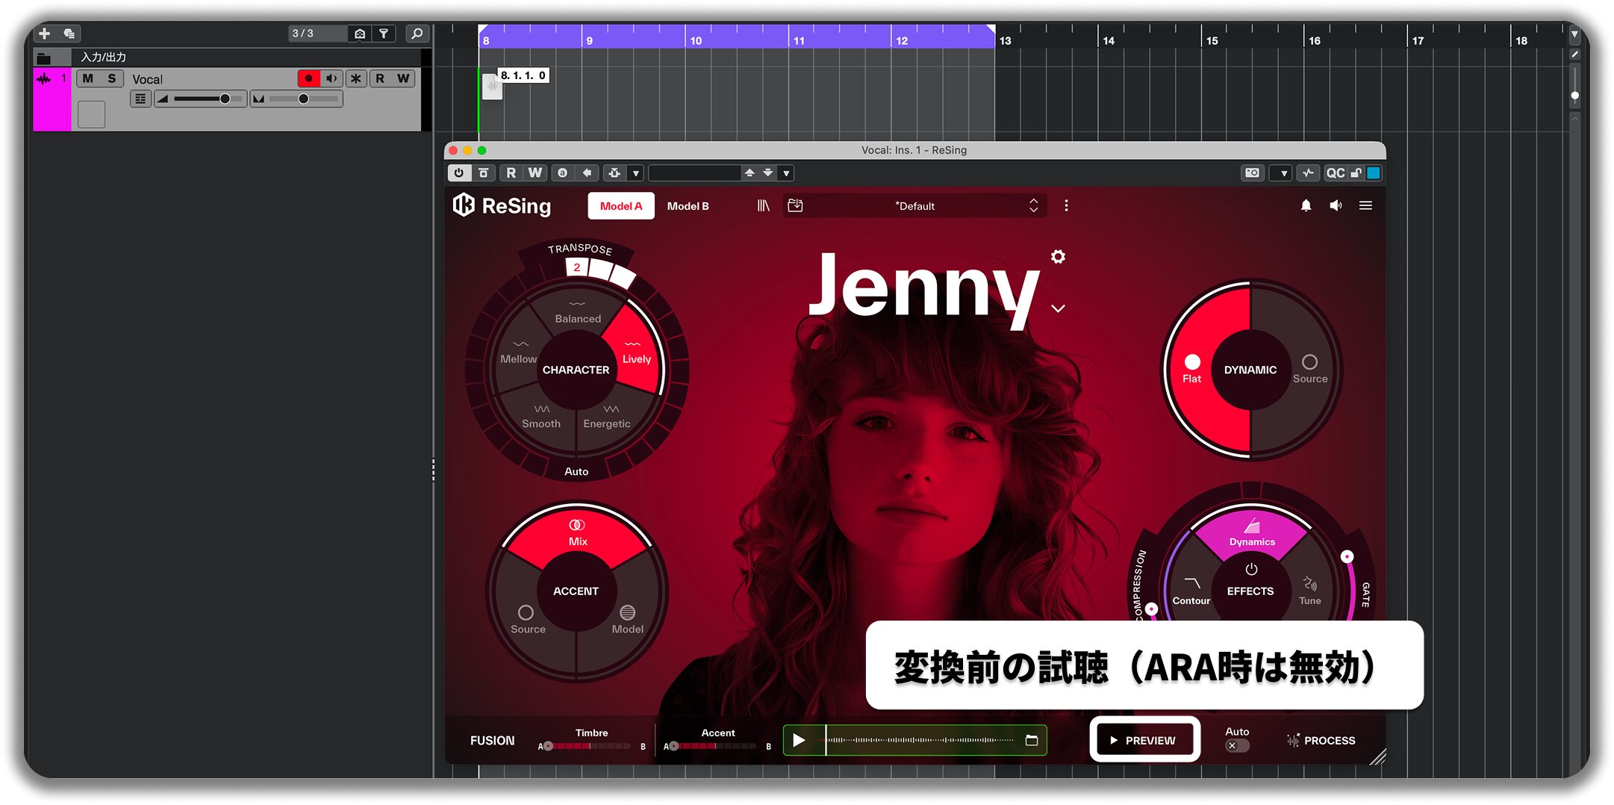The width and height of the screenshot is (1614, 805).
Task: Toggle the Auto process switch
Action: (x=1237, y=745)
